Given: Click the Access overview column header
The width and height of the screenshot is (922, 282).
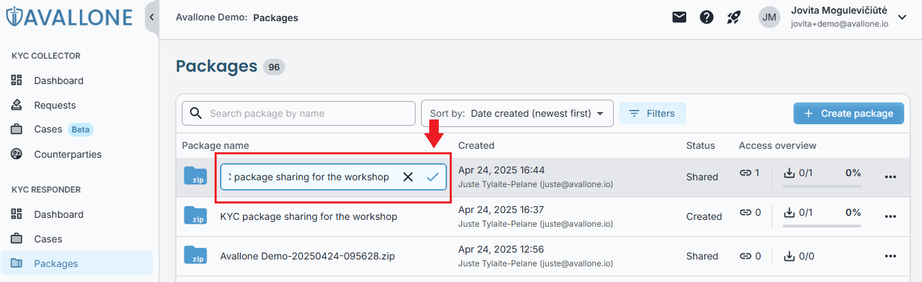Looking at the screenshot, I should tap(778, 145).
